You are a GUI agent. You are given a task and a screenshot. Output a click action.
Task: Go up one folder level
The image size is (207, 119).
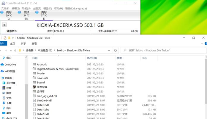[15, 51]
